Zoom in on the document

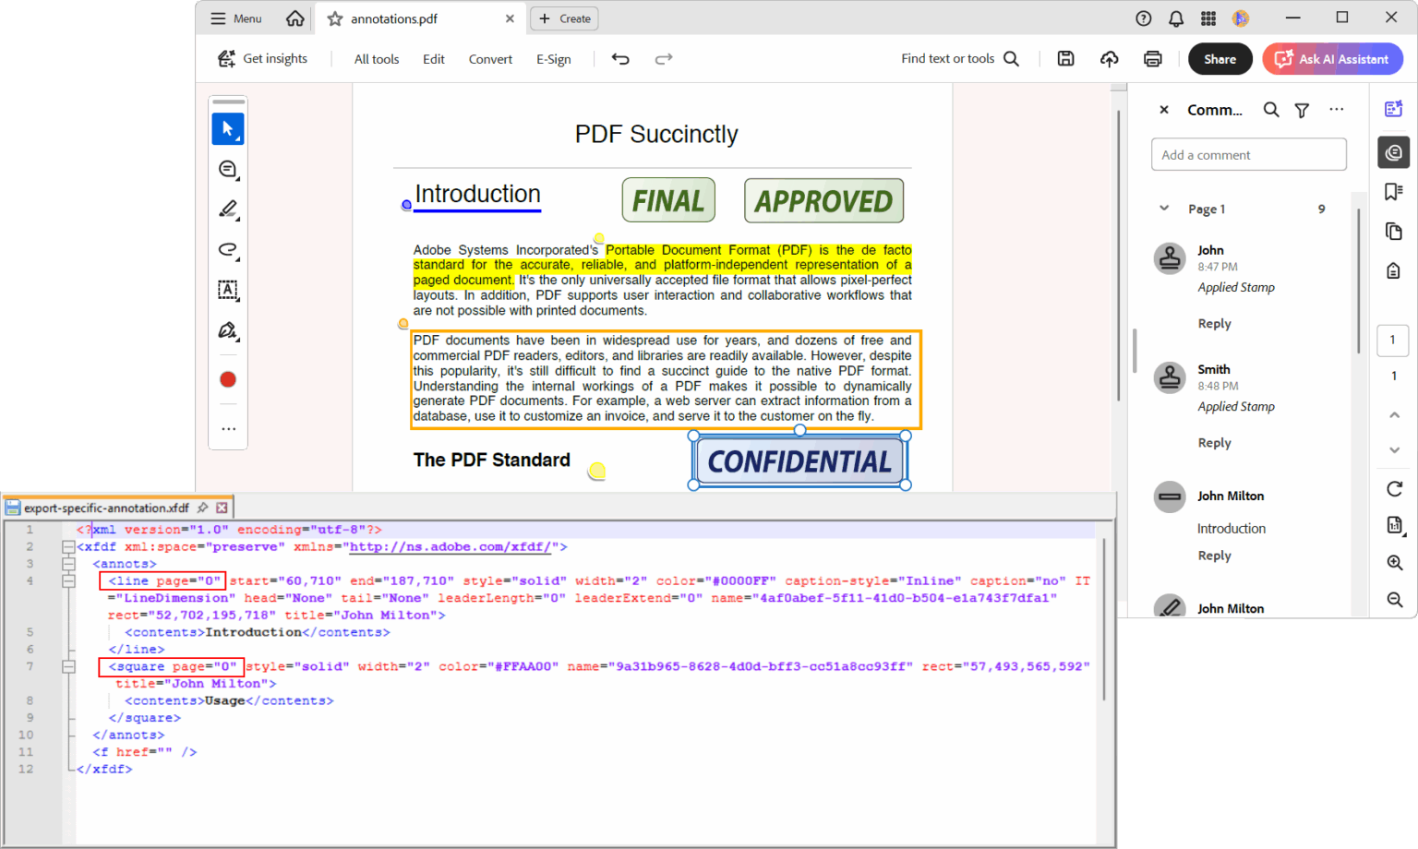coord(1395,563)
